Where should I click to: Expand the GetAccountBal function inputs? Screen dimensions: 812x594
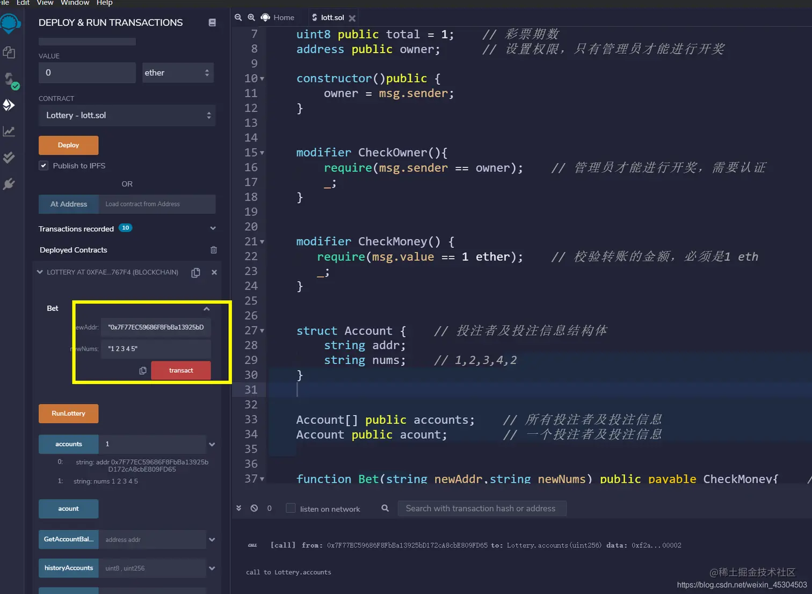[212, 540]
